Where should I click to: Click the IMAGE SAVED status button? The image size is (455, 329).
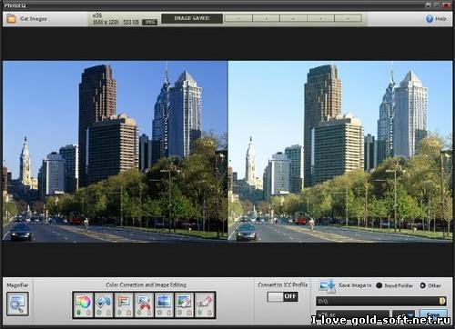pyautogui.click(x=192, y=18)
